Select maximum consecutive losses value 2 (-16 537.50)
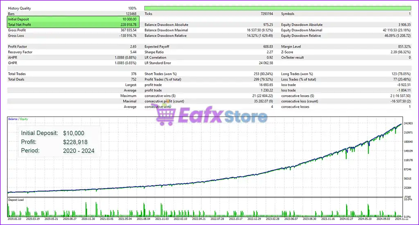Screen dimensions: 419x225 (401, 96)
